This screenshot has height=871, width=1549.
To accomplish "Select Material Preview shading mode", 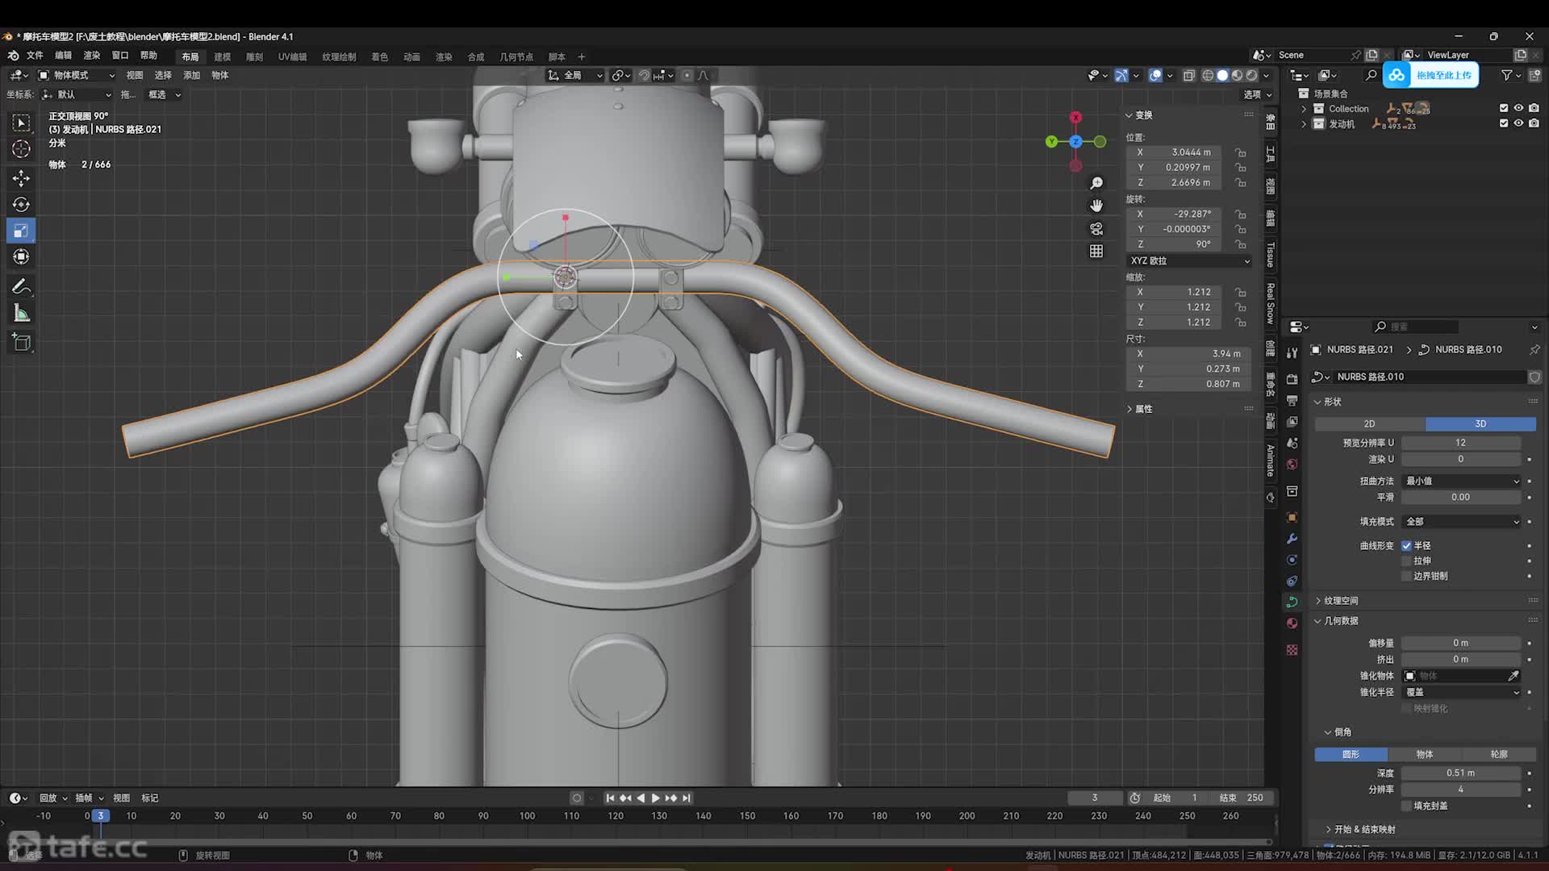I will point(1238,75).
